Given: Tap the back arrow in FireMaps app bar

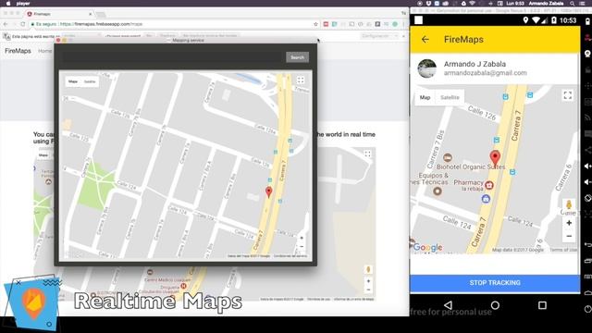Looking at the screenshot, I should point(425,39).
